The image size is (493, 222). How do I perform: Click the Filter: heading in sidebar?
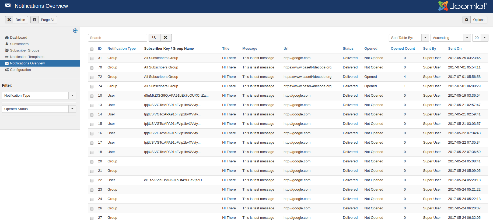7,85
